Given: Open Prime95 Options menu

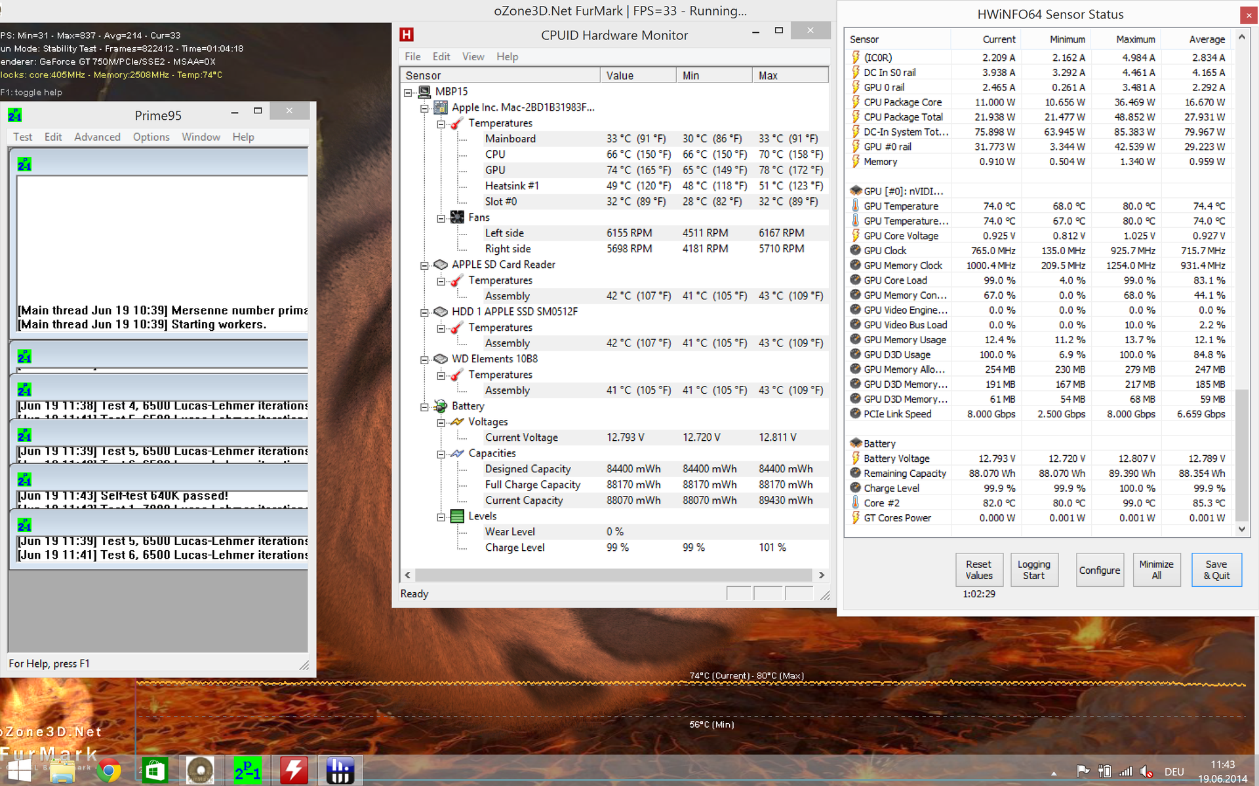Looking at the screenshot, I should [x=151, y=137].
